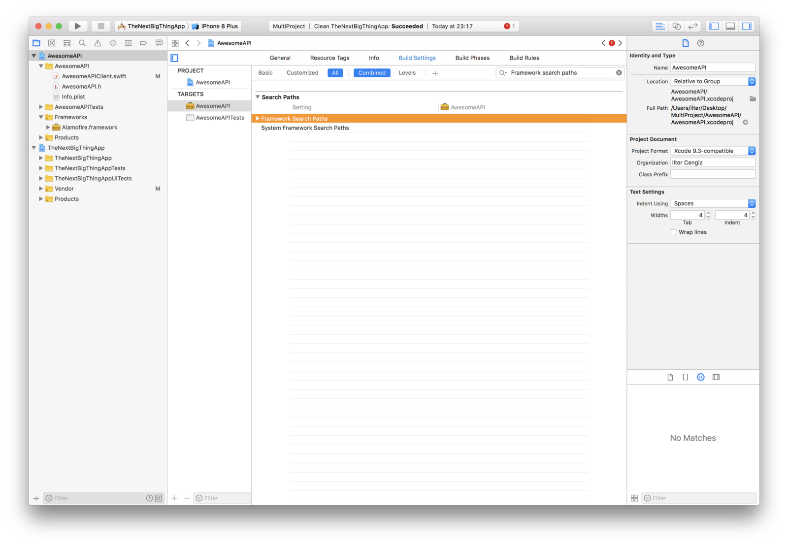This screenshot has height=546, width=788.
Task: Open the Object library
Action: (x=700, y=377)
